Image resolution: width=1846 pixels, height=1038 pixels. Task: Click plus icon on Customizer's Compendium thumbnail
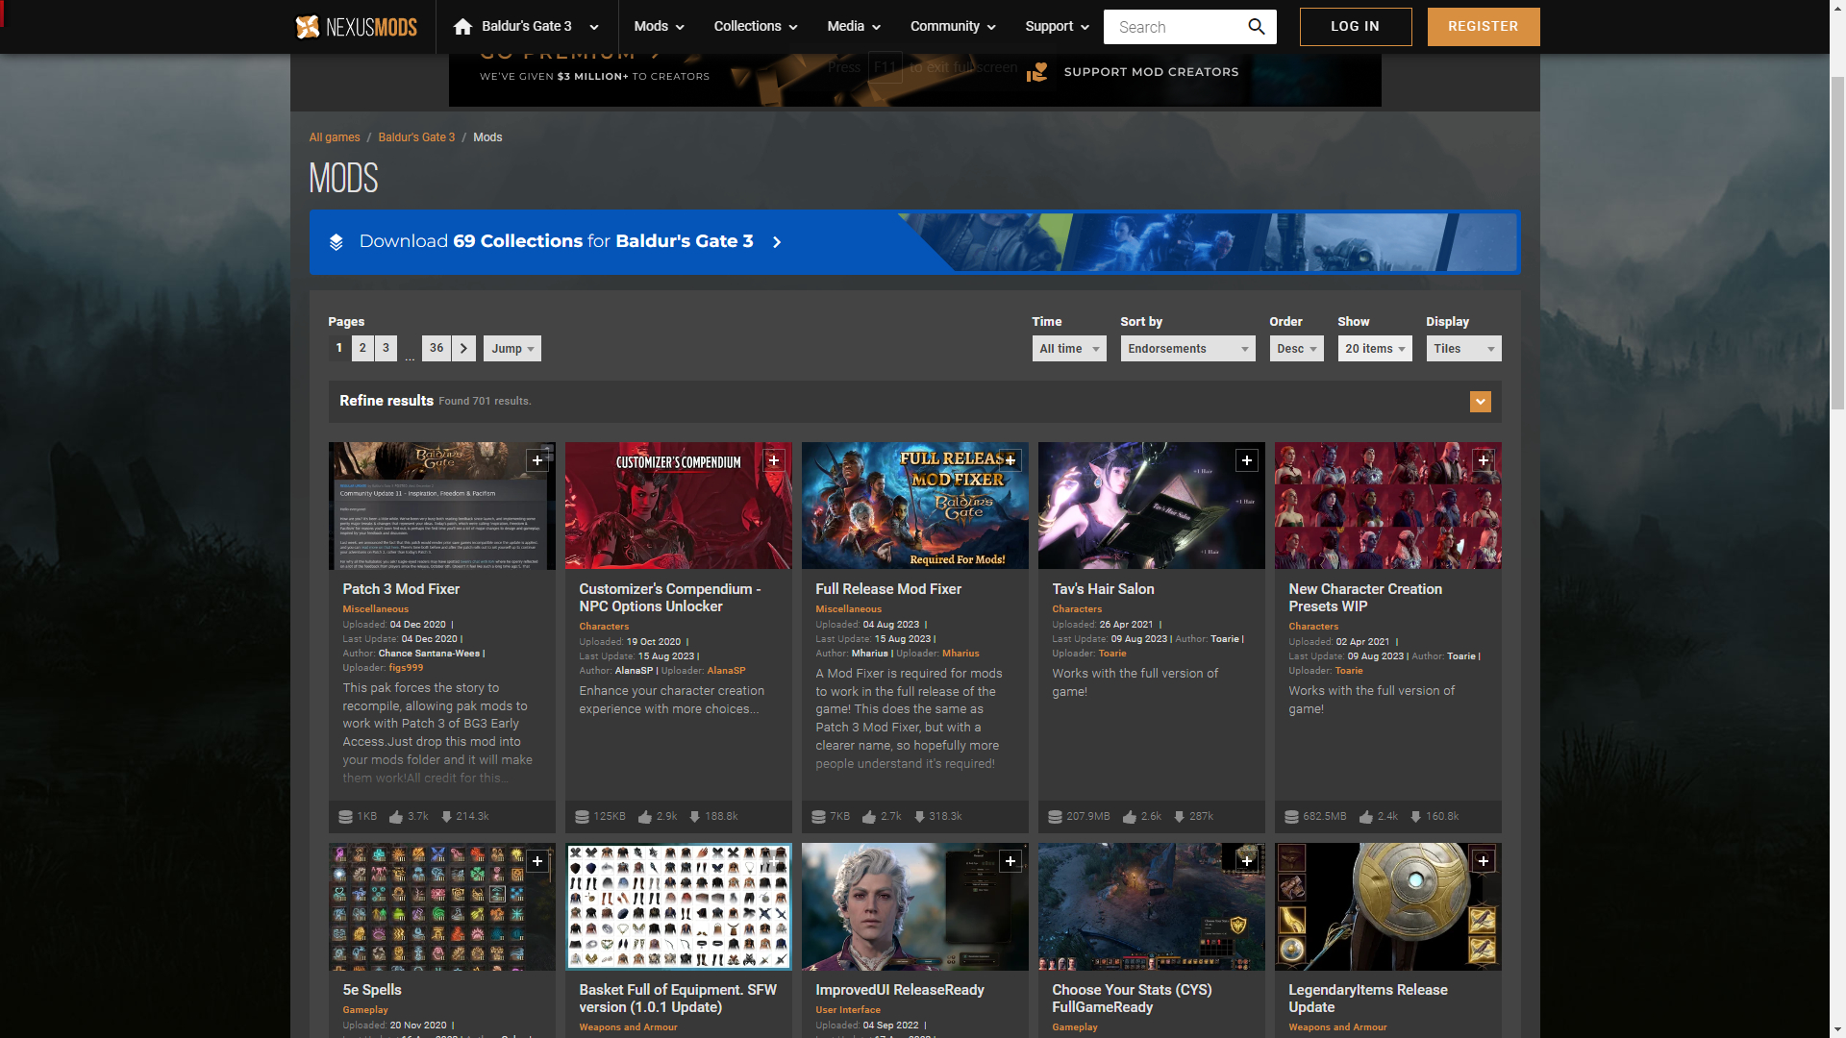pyautogui.click(x=774, y=461)
